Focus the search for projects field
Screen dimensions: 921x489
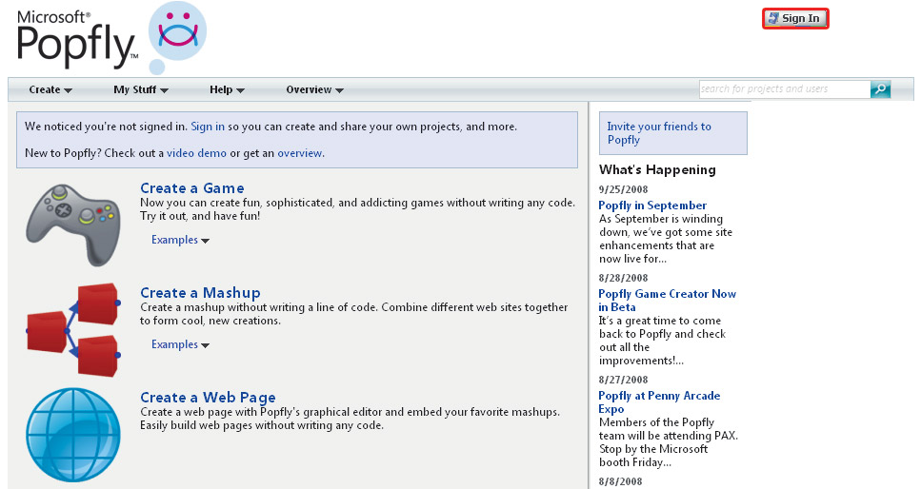point(784,89)
